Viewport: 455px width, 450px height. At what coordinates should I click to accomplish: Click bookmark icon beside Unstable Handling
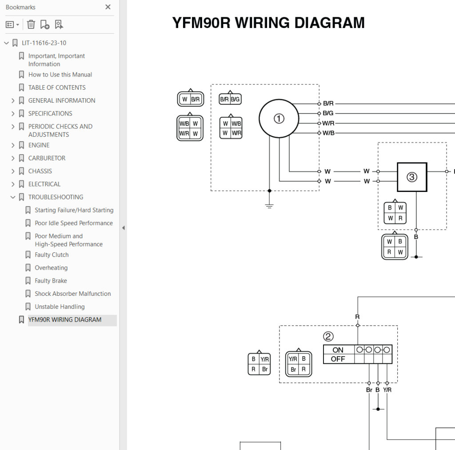tap(28, 307)
